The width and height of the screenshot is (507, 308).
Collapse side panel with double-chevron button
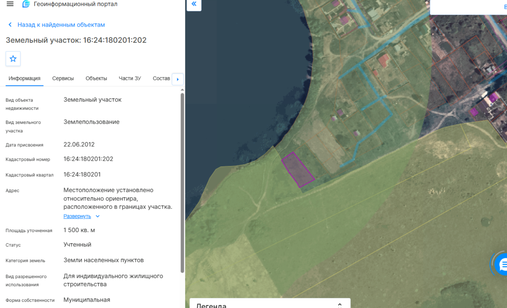point(194,4)
